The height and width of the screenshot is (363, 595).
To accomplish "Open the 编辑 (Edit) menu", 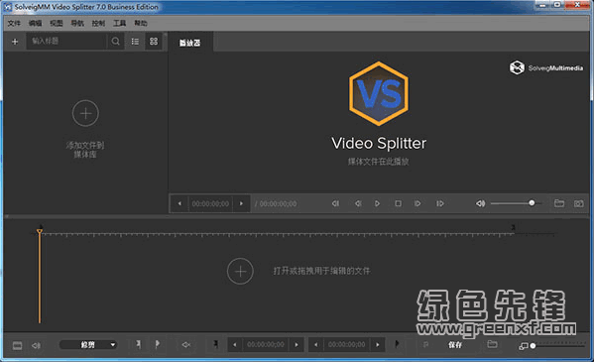I will pos(36,23).
